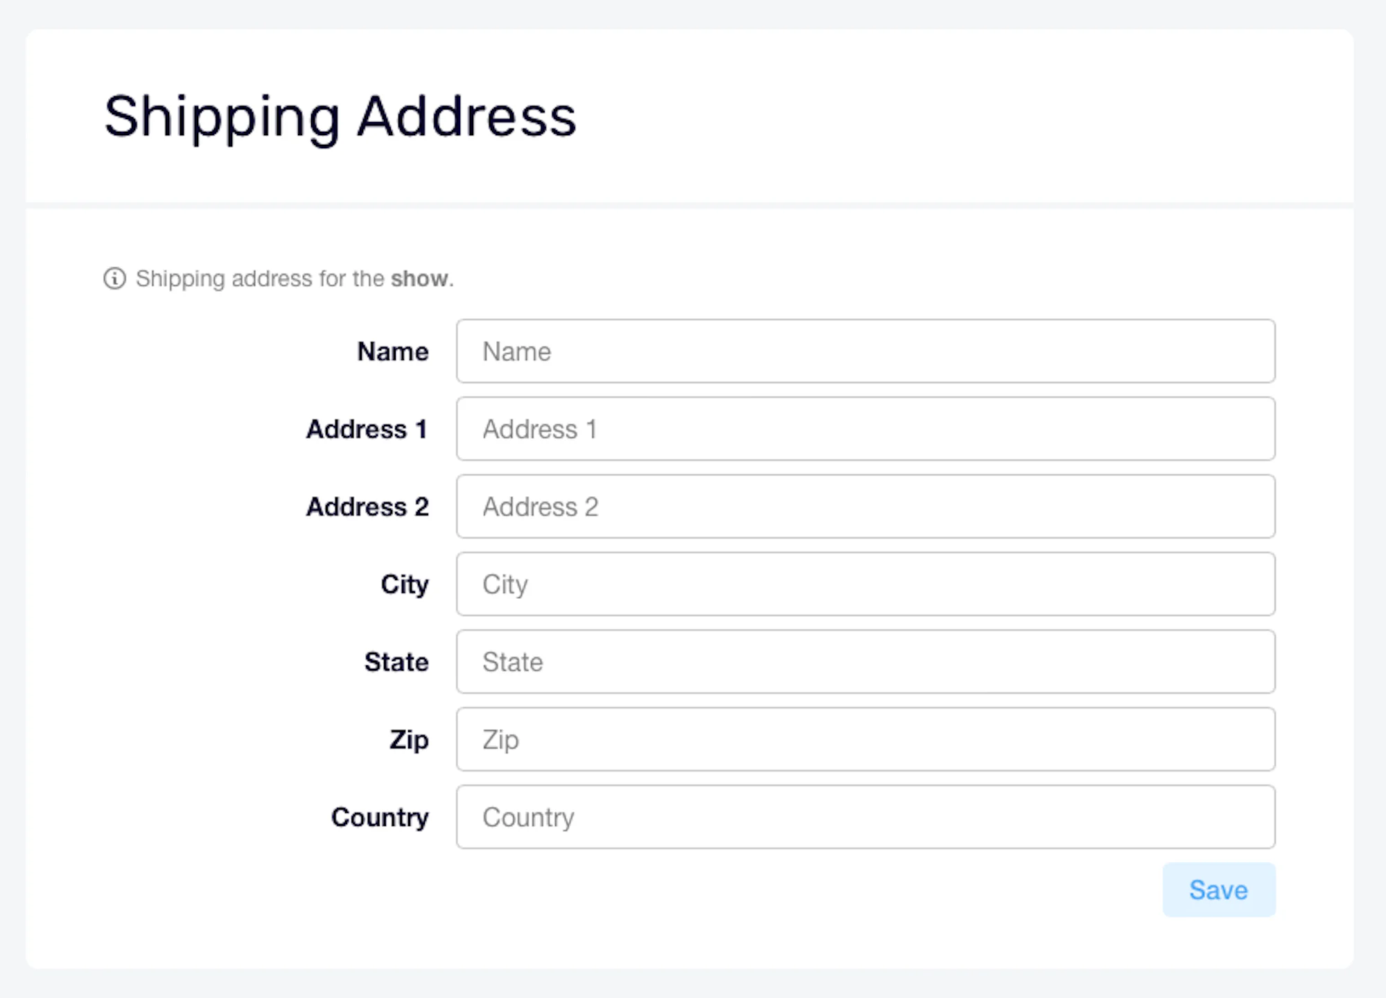The height and width of the screenshot is (998, 1386).
Task: Click the City field label
Action: pyautogui.click(x=405, y=585)
